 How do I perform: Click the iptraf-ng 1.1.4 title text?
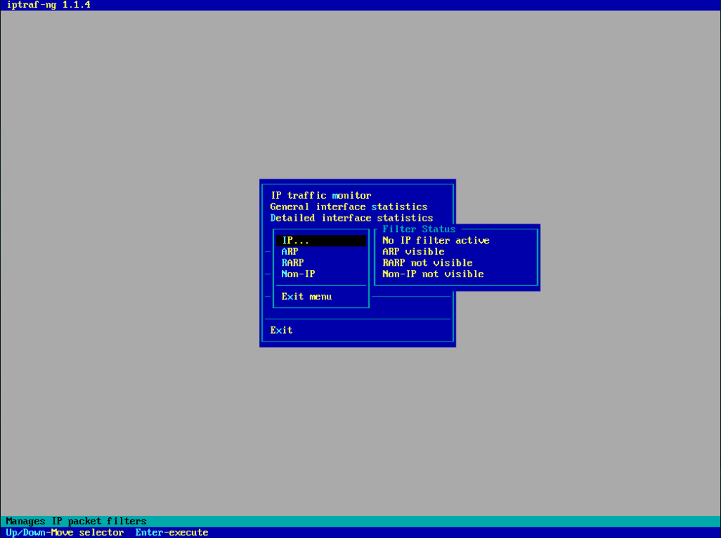[48, 5]
